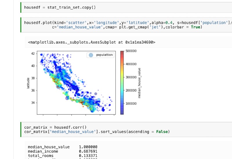This screenshot has width=232, height=159.
Task: Click the housedf copy code cell
Action: pos(60,7)
